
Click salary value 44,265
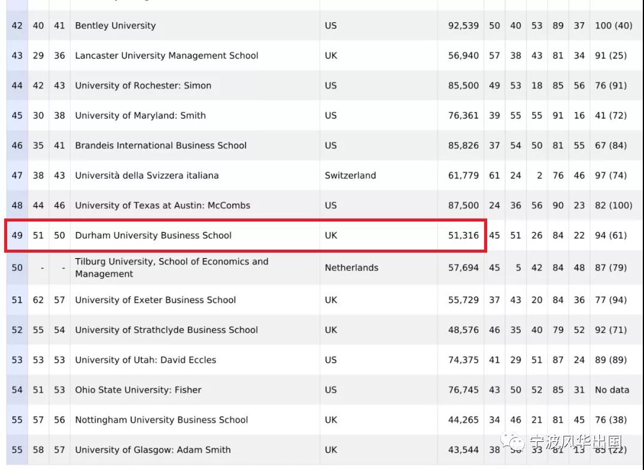463,420
